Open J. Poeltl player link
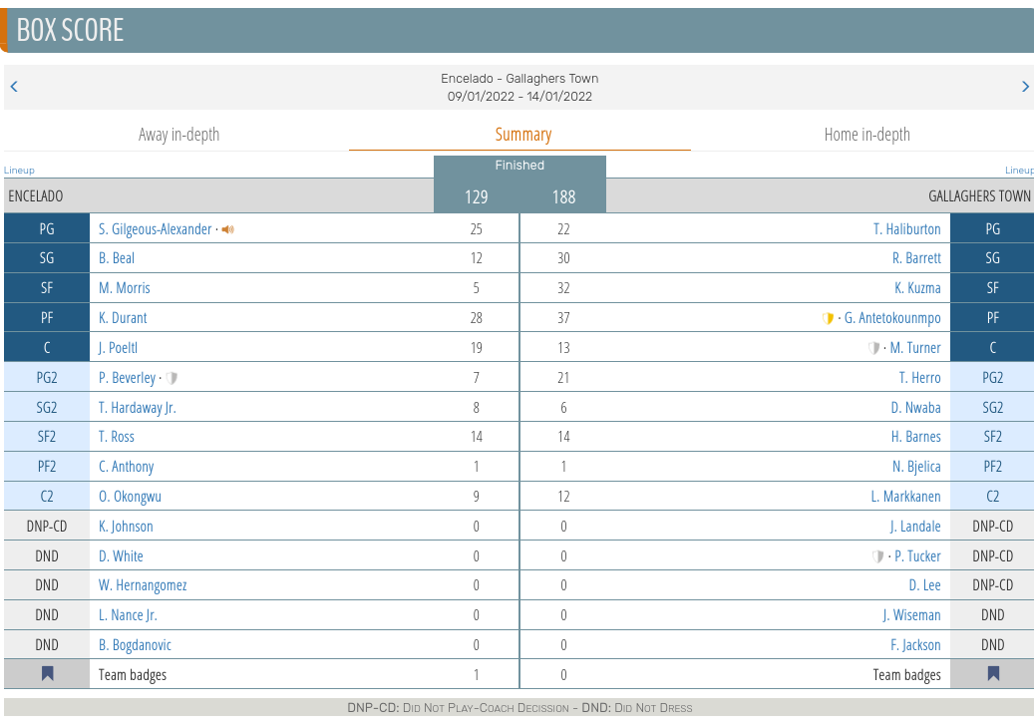 118,348
